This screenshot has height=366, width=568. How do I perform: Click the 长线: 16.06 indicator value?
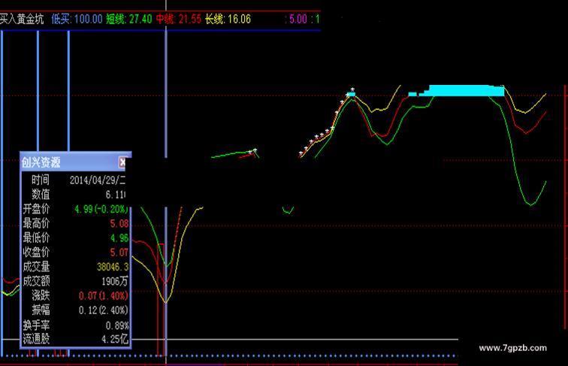pos(228,19)
